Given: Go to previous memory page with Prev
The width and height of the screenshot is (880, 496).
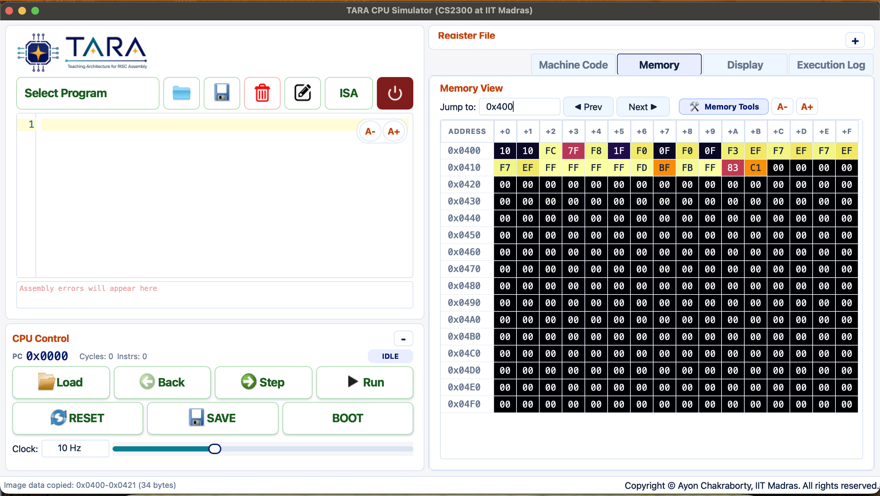Looking at the screenshot, I should (588, 107).
